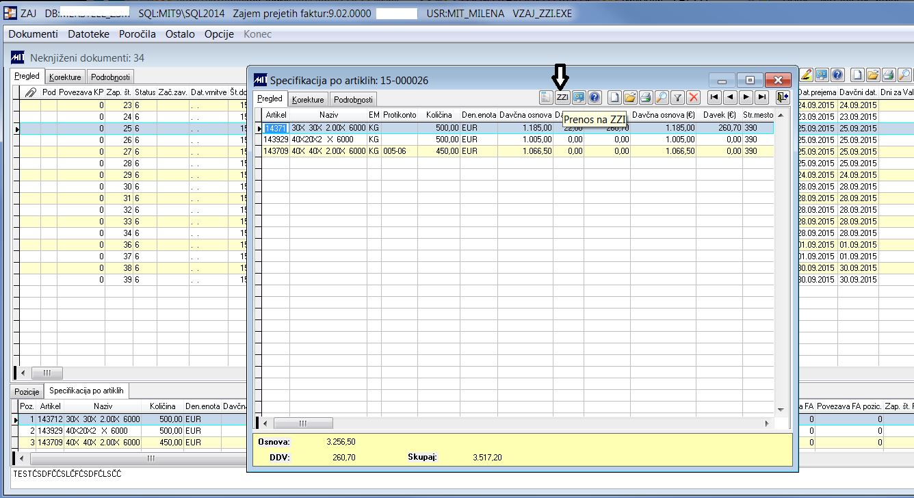Apply filter using the funnel icon
Viewport: 914px width, 498px height.
(677, 98)
